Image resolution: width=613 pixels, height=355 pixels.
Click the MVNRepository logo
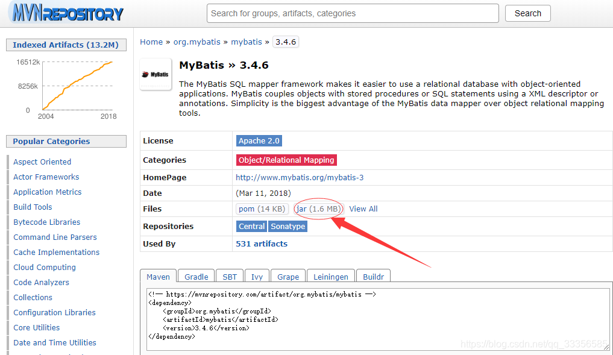click(66, 12)
